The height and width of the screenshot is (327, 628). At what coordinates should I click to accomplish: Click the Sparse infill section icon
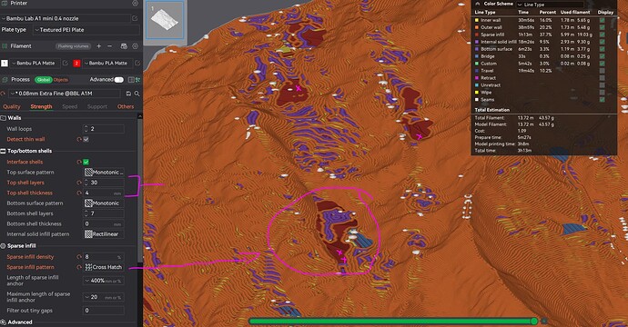click(x=4, y=246)
